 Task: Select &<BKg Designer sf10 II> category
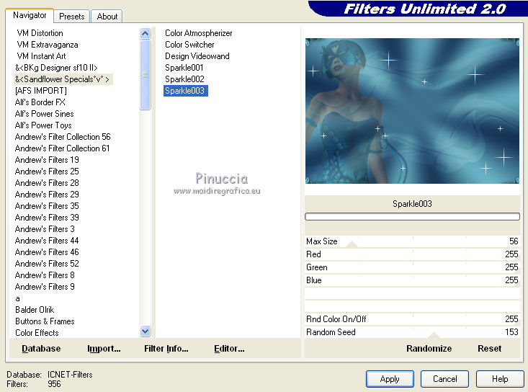pos(56,67)
